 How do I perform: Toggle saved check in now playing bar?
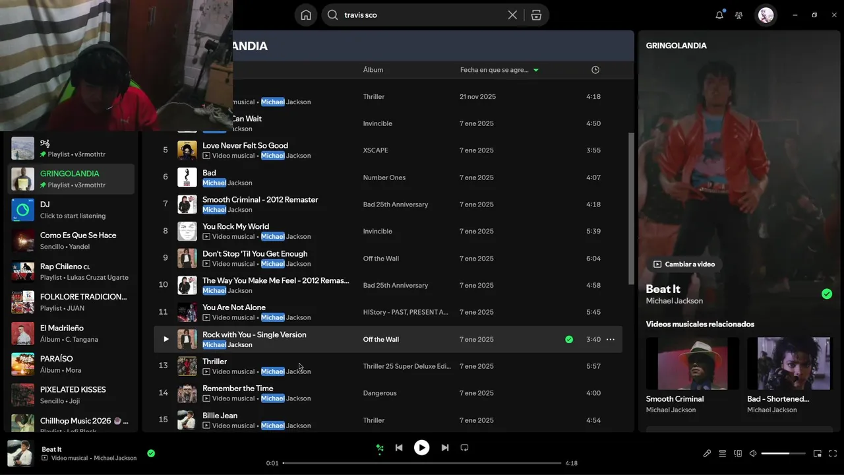[x=151, y=453]
